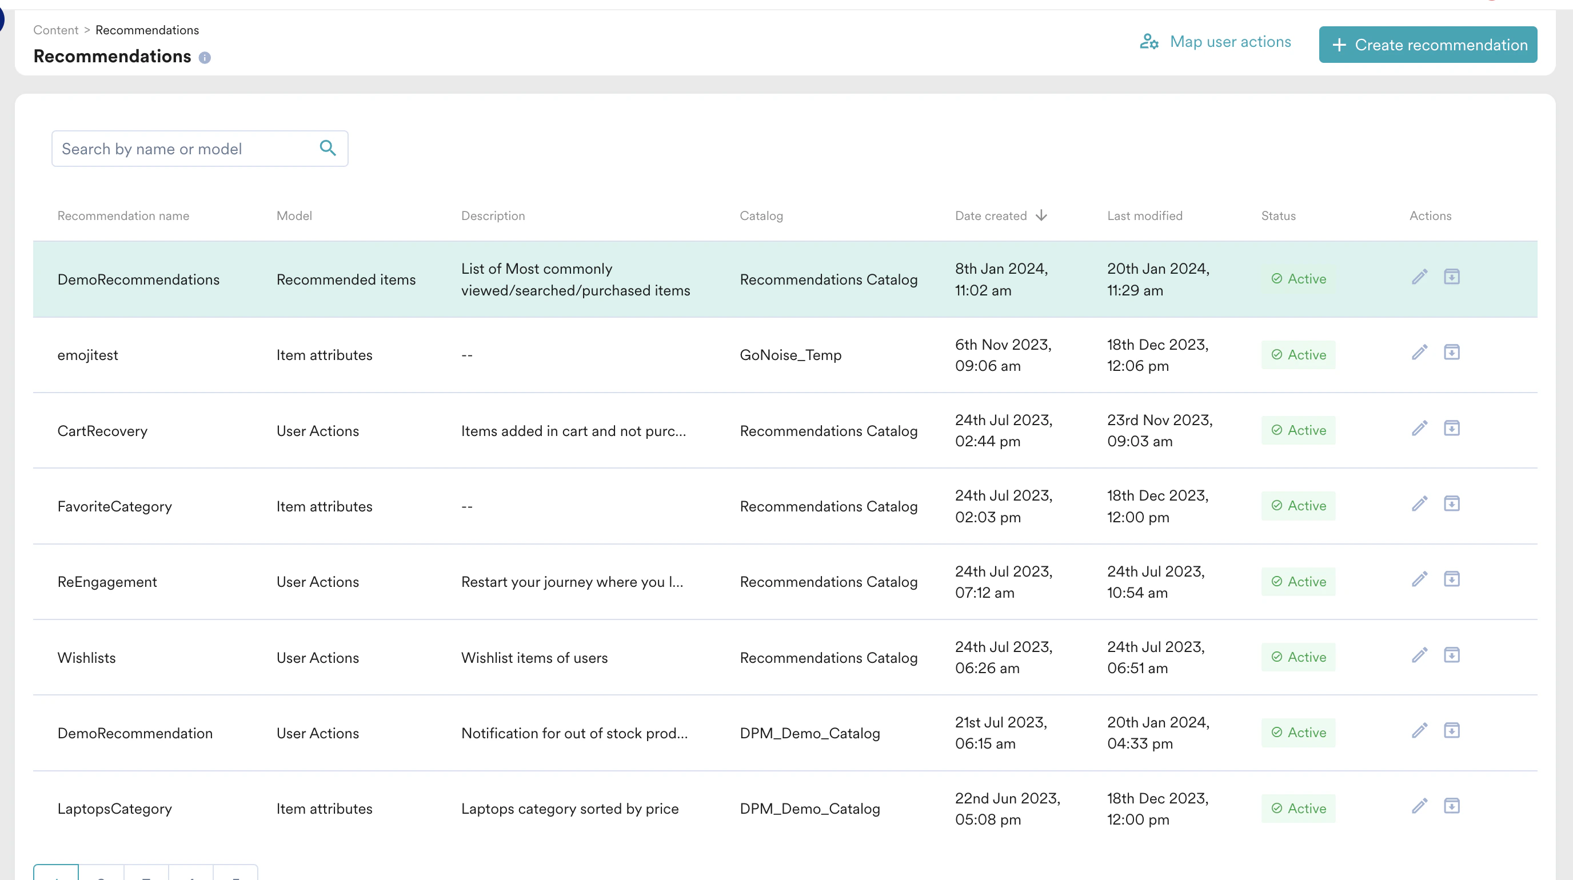
Task: Archive the FavoriteCategory recommendation
Action: click(x=1451, y=504)
